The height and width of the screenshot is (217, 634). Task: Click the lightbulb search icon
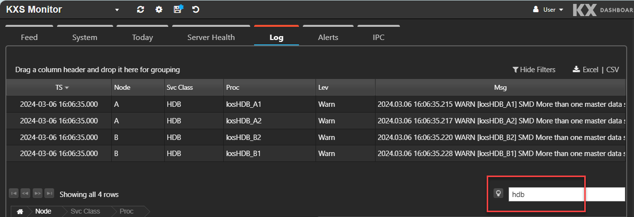tap(498, 193)
